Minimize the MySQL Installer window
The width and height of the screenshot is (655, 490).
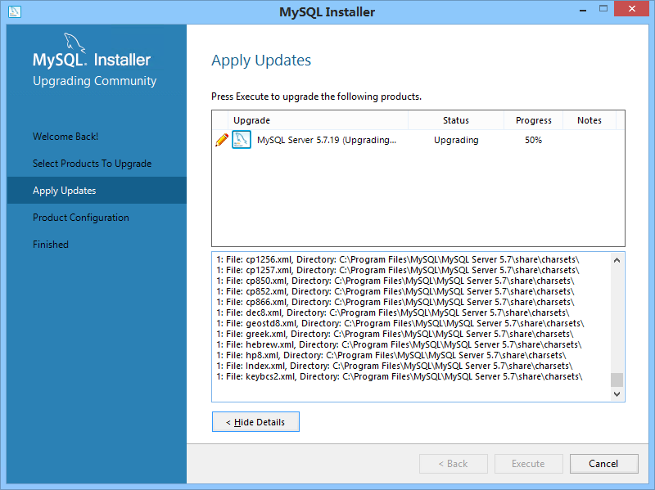pos(583,9)
